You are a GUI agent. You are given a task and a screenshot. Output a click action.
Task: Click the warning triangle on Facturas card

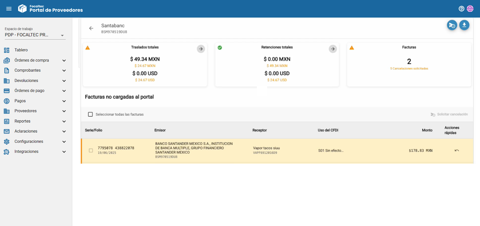(x=352, y=48)
